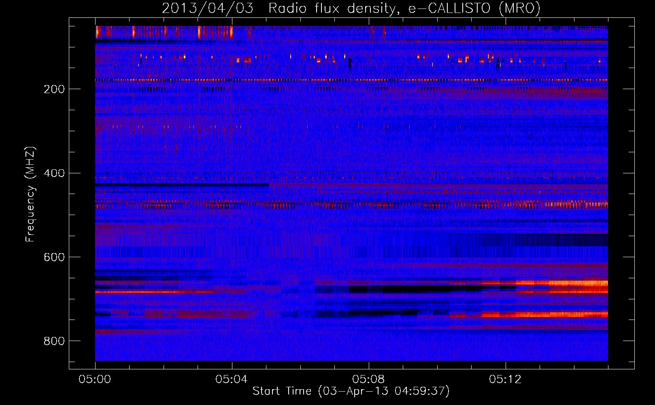
Task: Click the 400 frequency tick label
Action: click(54, 173)
